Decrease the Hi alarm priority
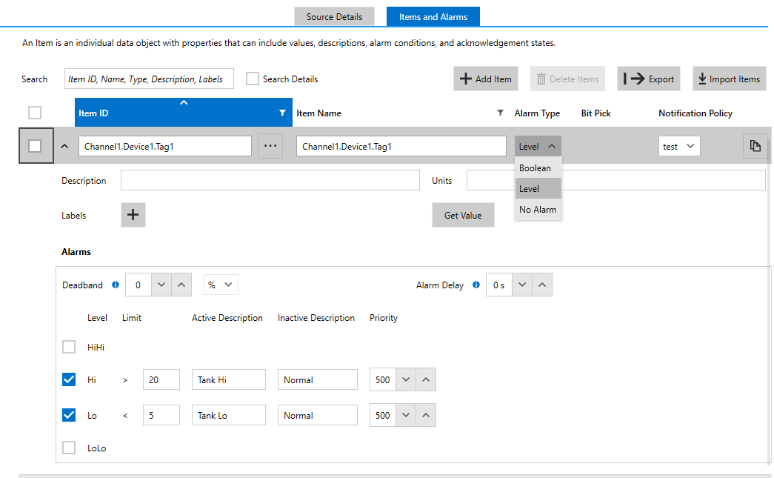 pyautogui.click(x=406, y=379)
